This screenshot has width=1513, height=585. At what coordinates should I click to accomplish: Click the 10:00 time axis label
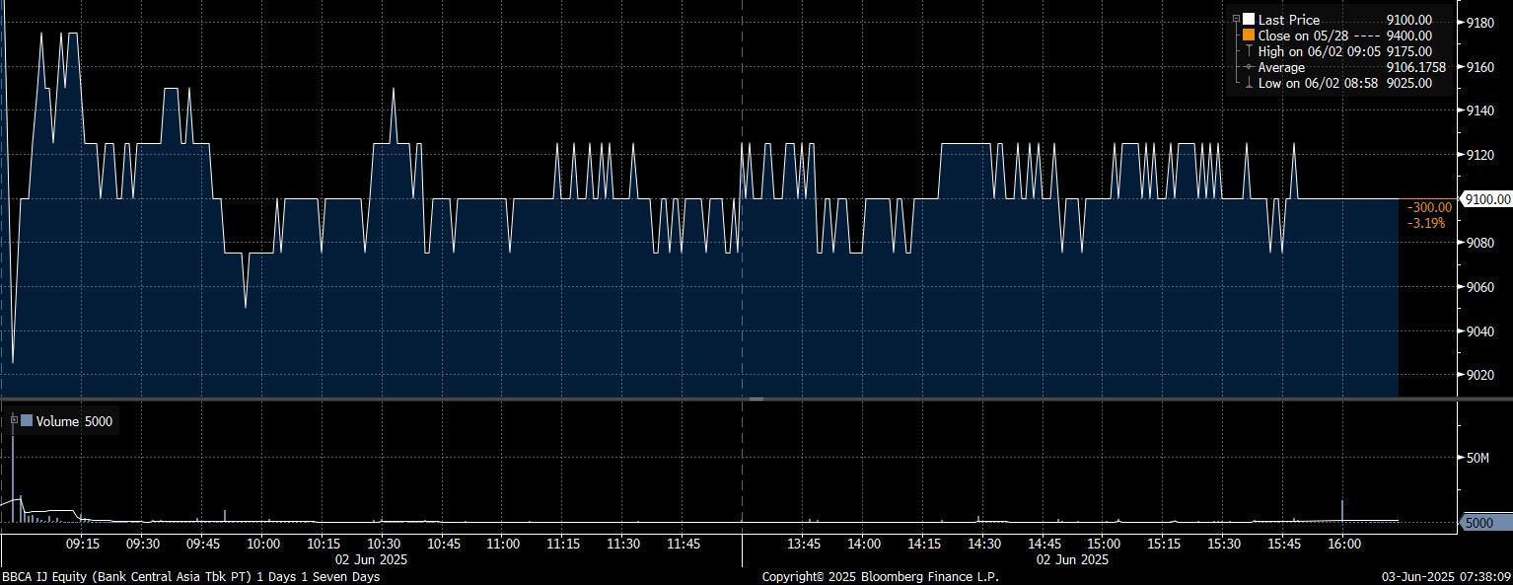263,544
